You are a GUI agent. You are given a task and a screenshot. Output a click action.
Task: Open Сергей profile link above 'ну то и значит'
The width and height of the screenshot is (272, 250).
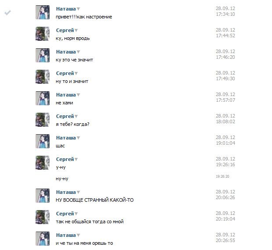click(65, 73)
